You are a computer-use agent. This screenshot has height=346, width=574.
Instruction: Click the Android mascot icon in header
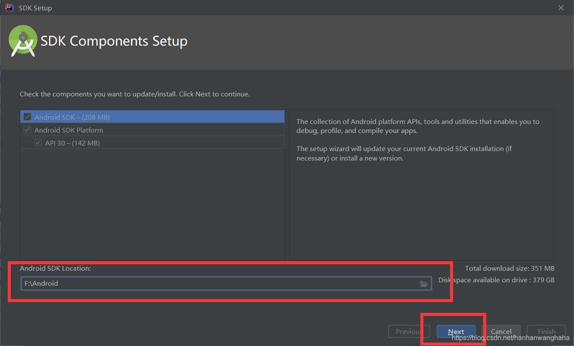point(23,41)
